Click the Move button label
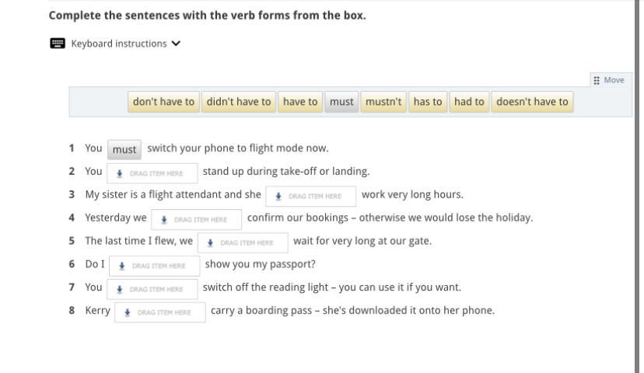This screenshot has width=644, height=373. (614, 80)
